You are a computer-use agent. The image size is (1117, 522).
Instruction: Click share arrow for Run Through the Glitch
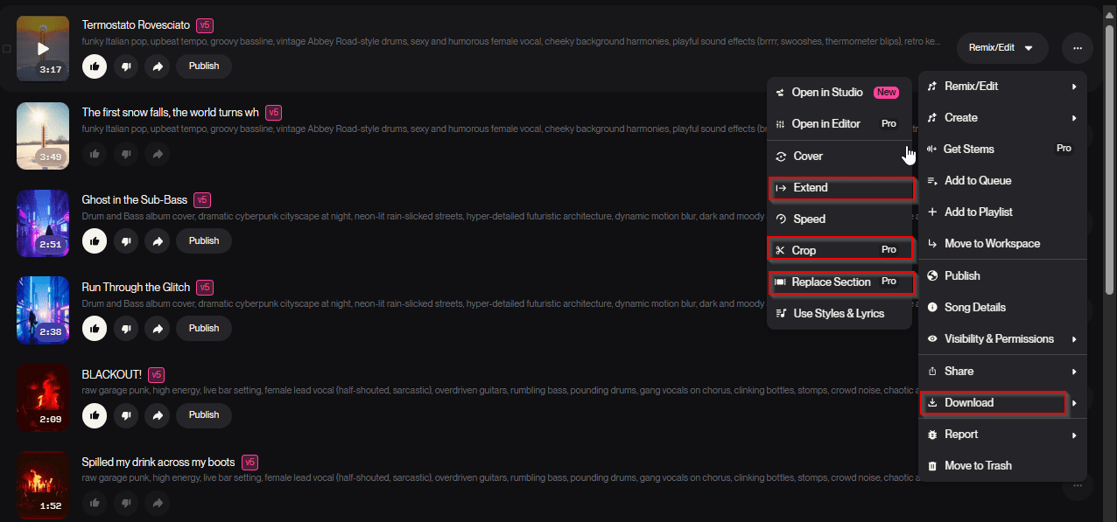tap(158, 329)
